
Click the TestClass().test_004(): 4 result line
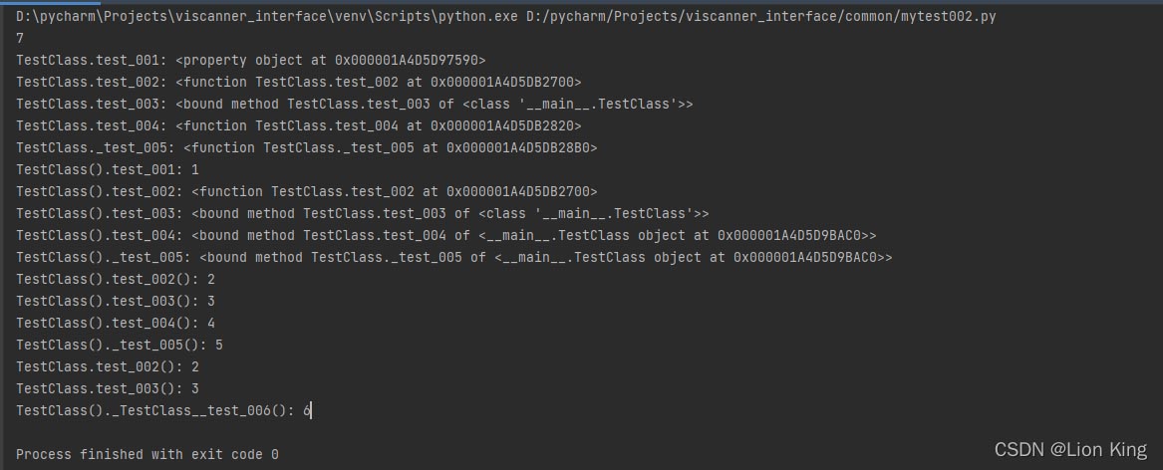116,323
